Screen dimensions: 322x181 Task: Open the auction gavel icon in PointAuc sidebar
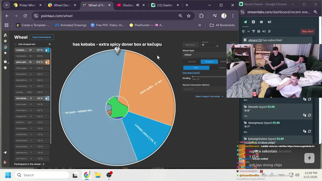5,35
